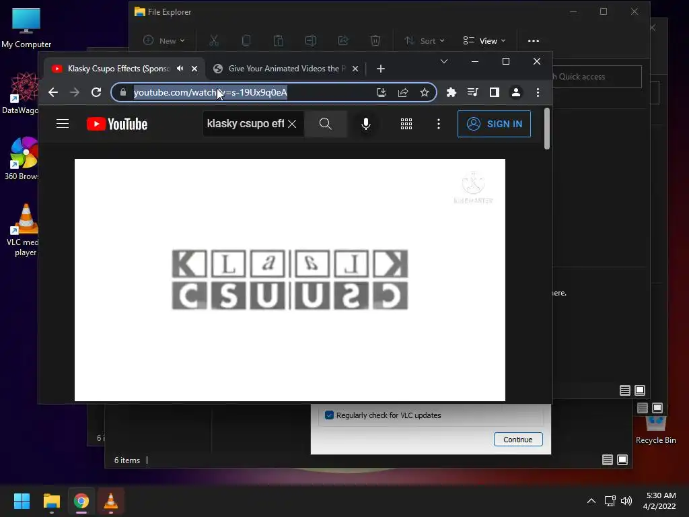Viewport: 689px width, 517px height.
Task: Go forward in Chrome browser
Action: (x=75, y=92)
